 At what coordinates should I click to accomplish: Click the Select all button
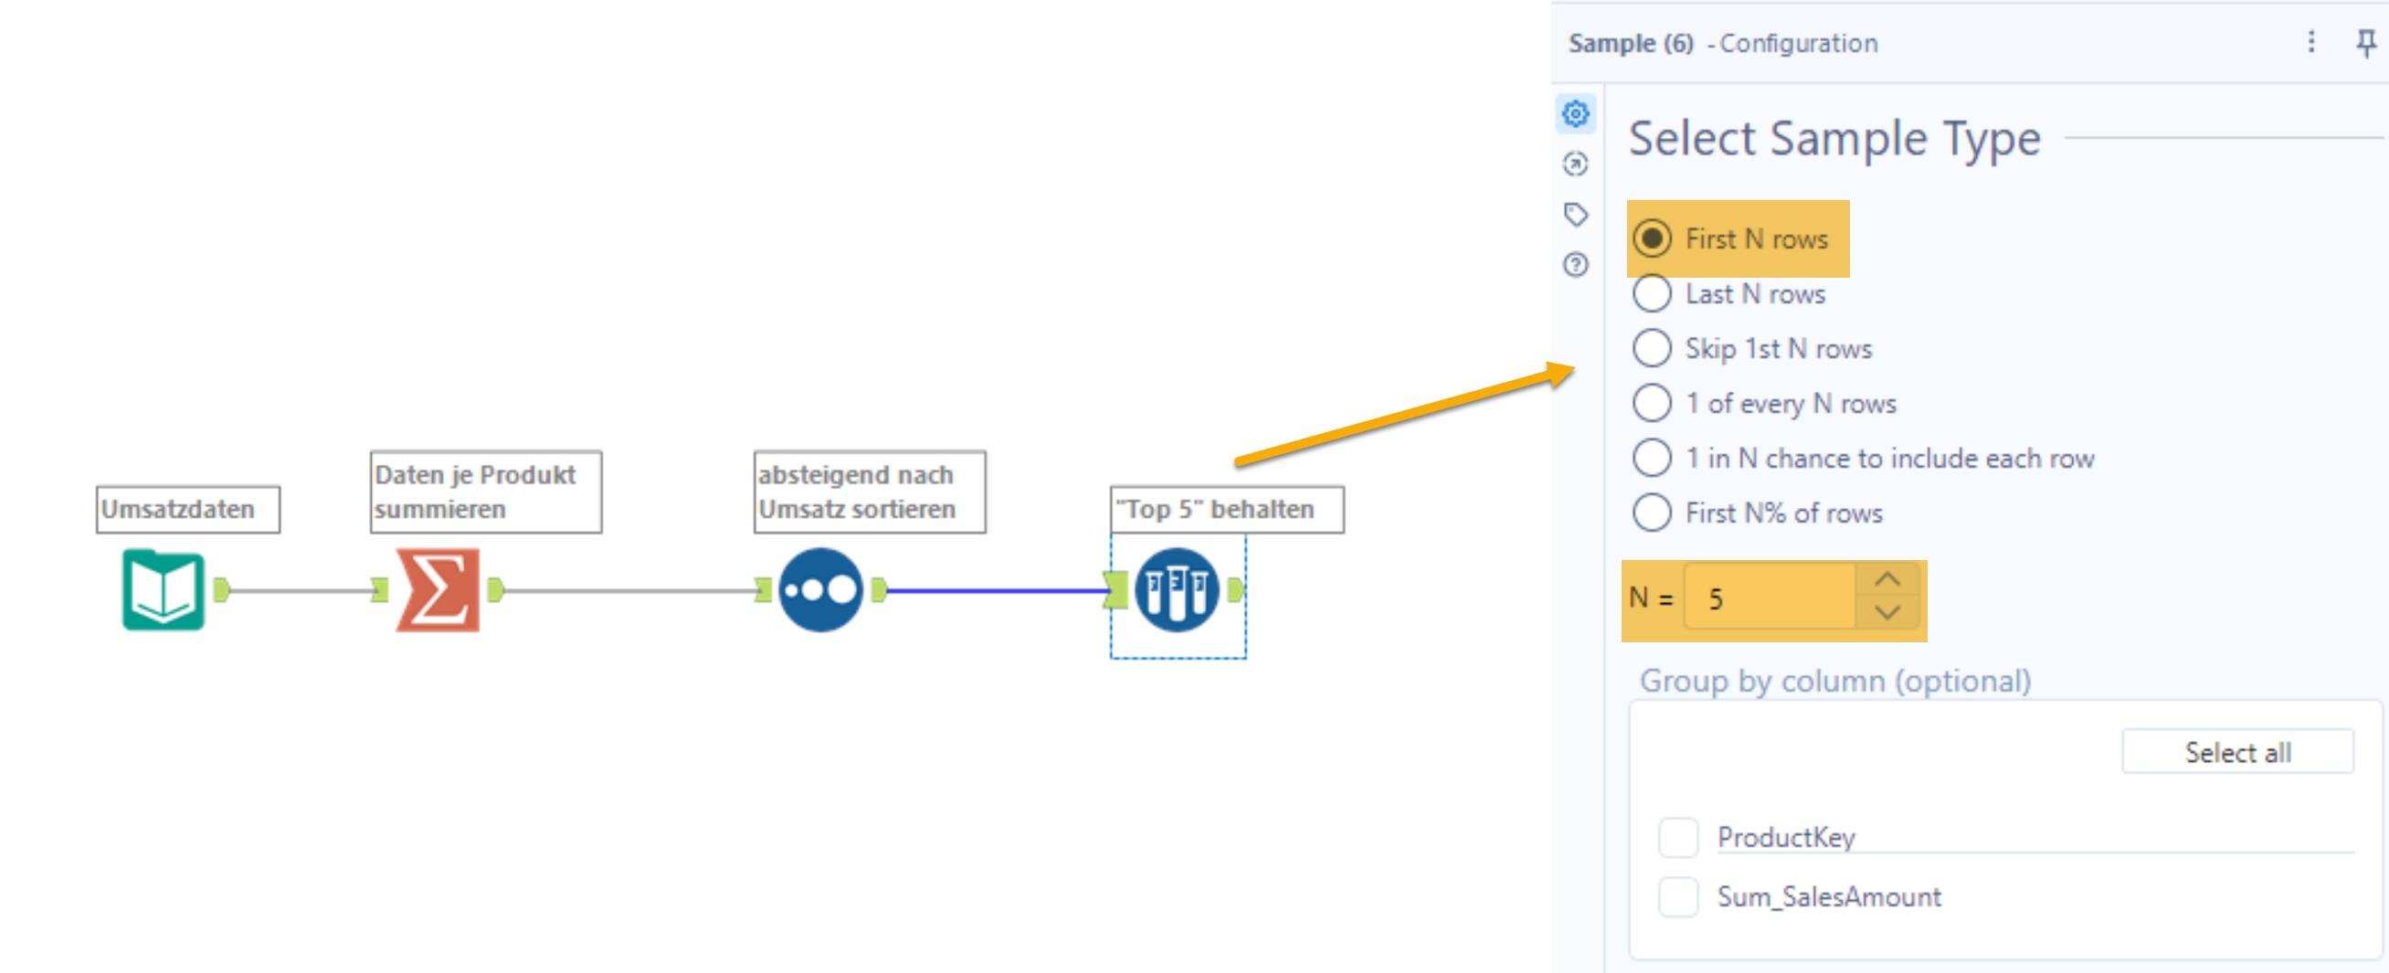2236,751
